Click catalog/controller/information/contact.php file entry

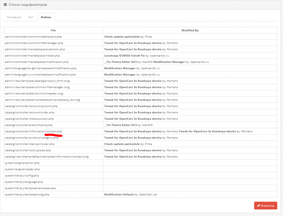[x=33, y=131]
